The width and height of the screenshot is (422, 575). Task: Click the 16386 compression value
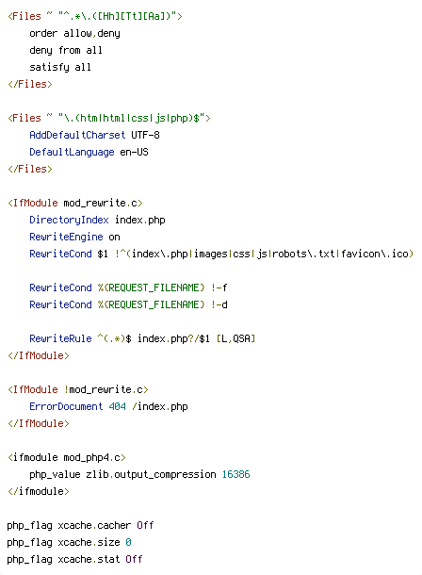(235, 474)
